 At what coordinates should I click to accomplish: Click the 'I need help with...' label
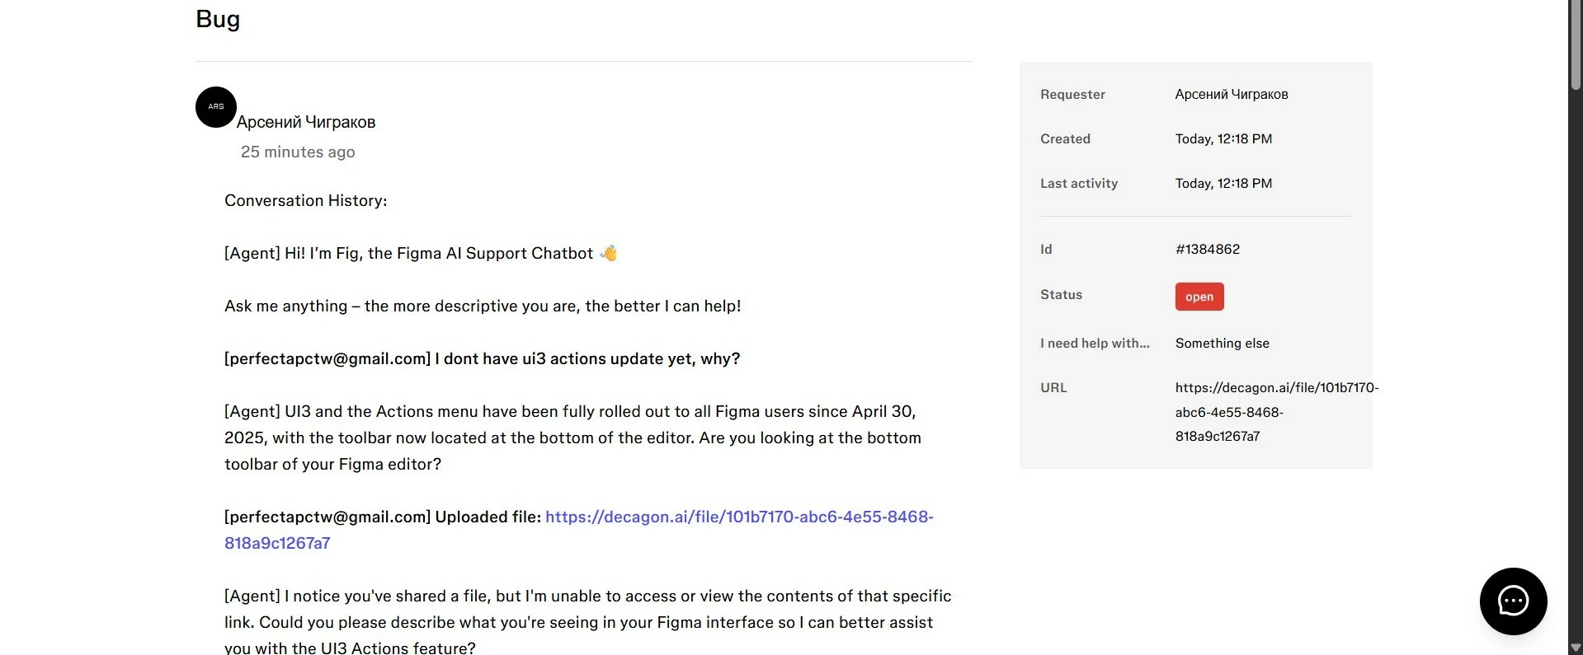(x=1095, y=343)
